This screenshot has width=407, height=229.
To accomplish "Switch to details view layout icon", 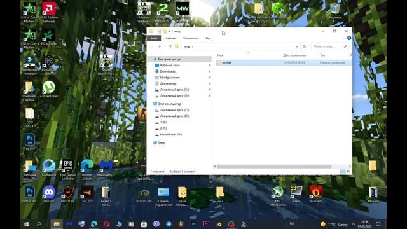I will 343,171.
